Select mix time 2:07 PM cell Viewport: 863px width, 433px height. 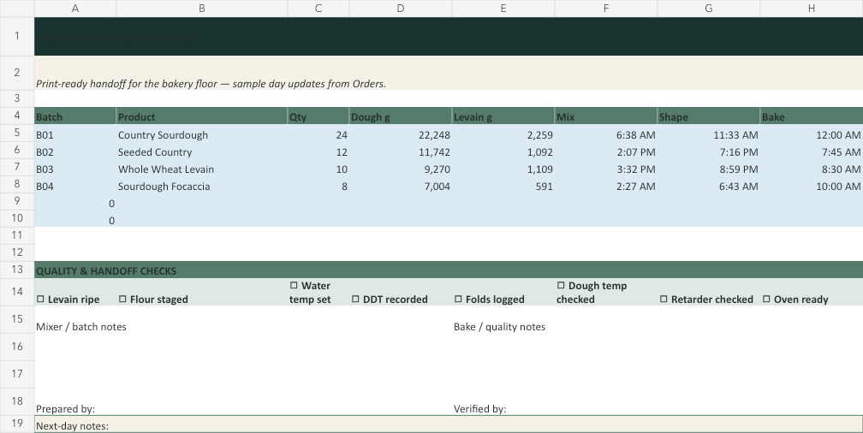606,151
